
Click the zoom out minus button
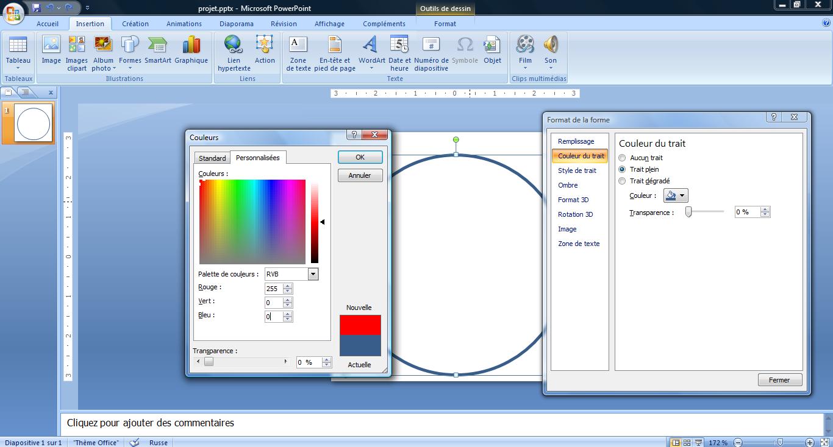[x=738, y=443]
